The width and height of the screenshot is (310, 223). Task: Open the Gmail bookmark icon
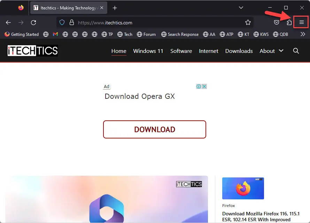(x=55, y=34)
